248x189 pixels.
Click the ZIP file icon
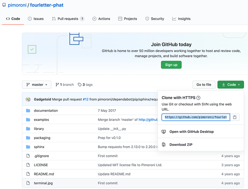(164, 145)
